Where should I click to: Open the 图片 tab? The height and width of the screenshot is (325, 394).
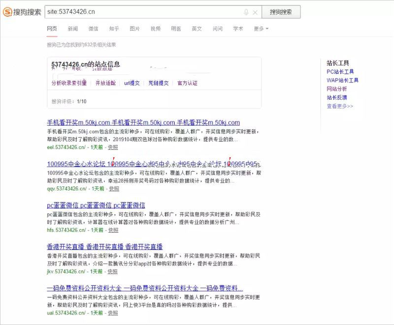pos(134,29)
